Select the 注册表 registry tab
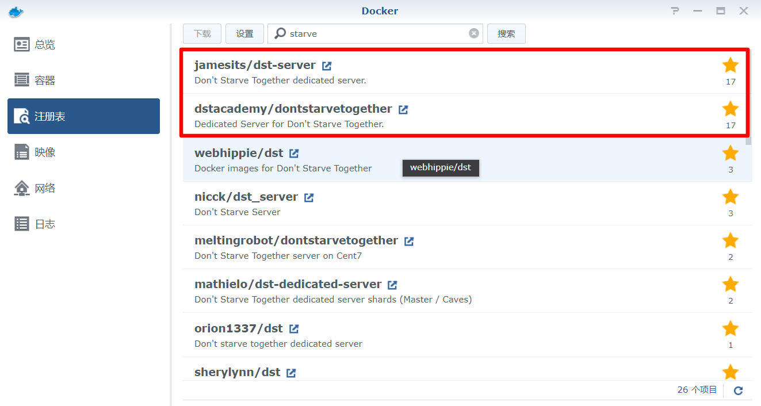 83,116
